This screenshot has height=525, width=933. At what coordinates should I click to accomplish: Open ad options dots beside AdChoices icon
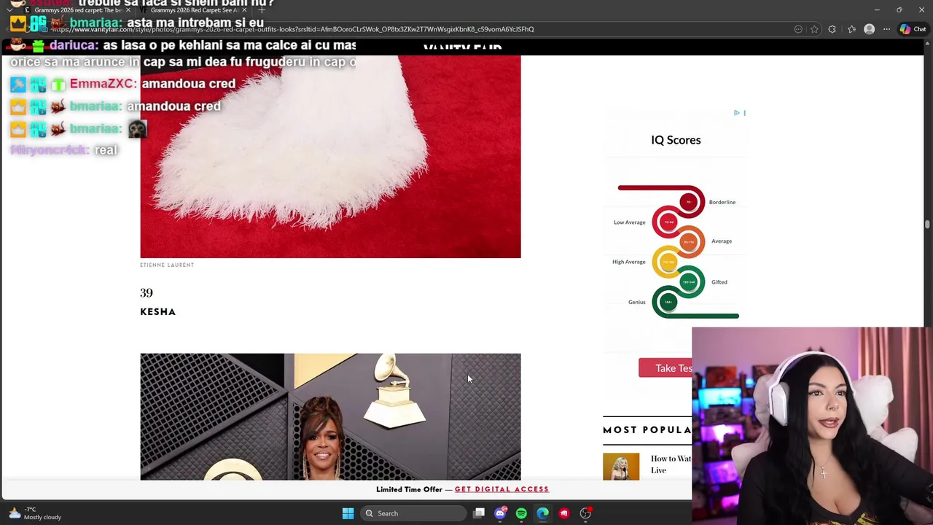[744, 113]
